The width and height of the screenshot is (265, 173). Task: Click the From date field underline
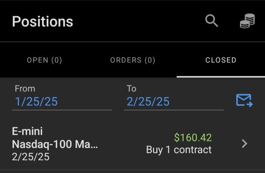click(61, 110)
